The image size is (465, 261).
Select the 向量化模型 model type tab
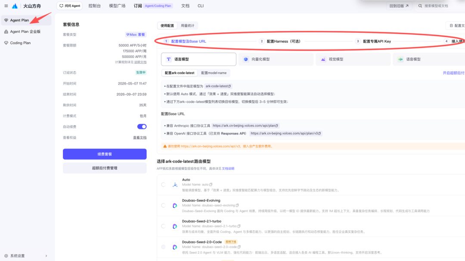pyautogui.click(x=276, y=59)
